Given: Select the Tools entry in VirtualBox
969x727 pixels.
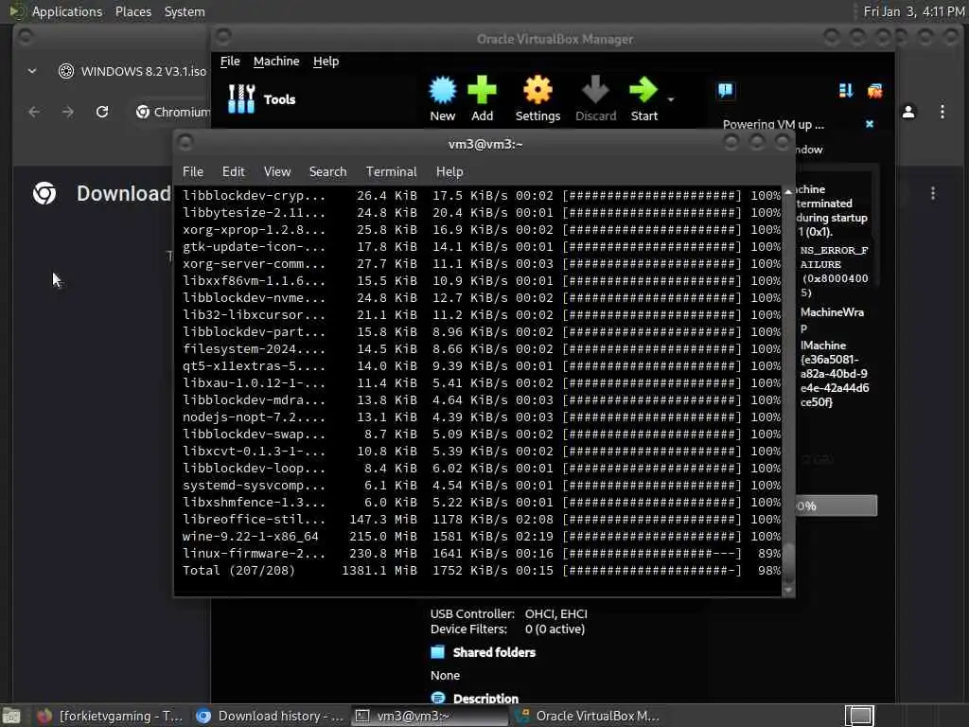Looking at the screenshot, I should [x=262, y=98].
